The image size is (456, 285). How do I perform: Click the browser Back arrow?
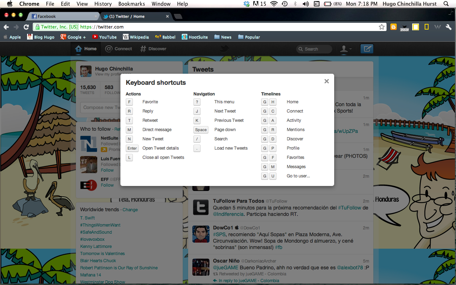click(6, 27)
